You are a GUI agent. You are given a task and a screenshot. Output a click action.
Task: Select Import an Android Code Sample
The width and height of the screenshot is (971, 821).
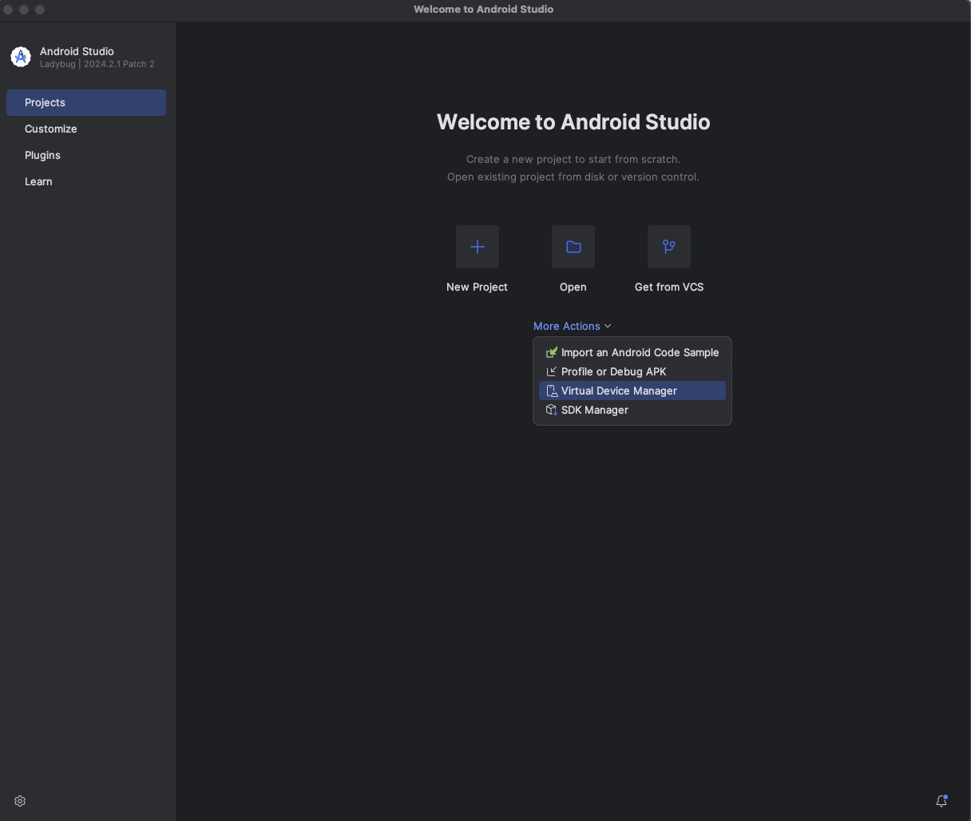point(640,352)
